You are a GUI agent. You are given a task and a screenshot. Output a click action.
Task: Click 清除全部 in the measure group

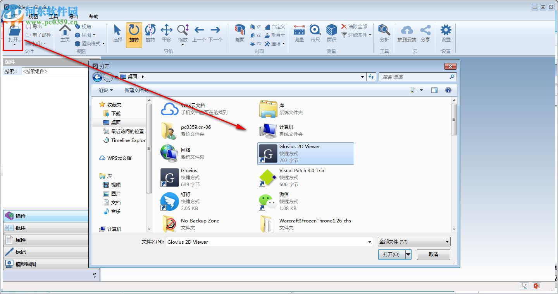click(x=354, y=27)
